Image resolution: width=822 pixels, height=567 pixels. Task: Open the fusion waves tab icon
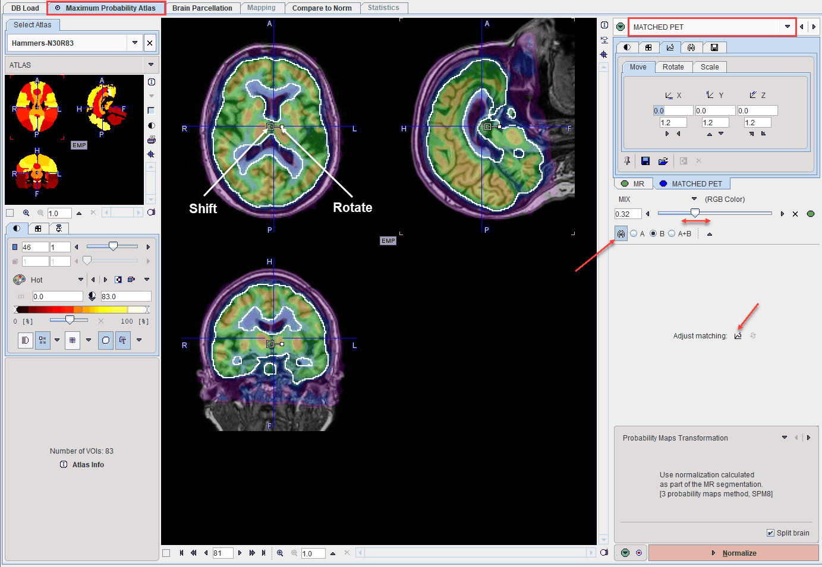(x=691, y=47)
